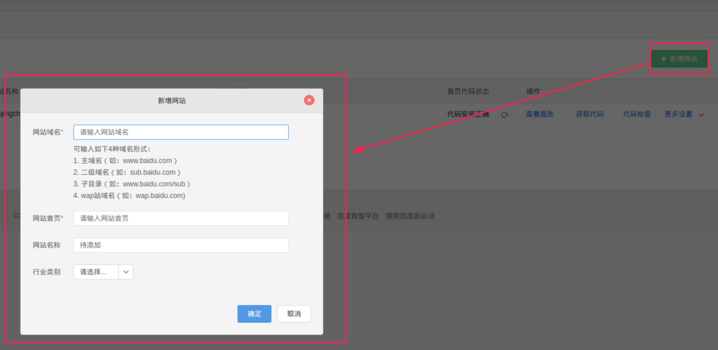Image resolution: width=718 pixels, height=350 pixels.
Task: Open the 查看报告 link
Action: point(540,114)
